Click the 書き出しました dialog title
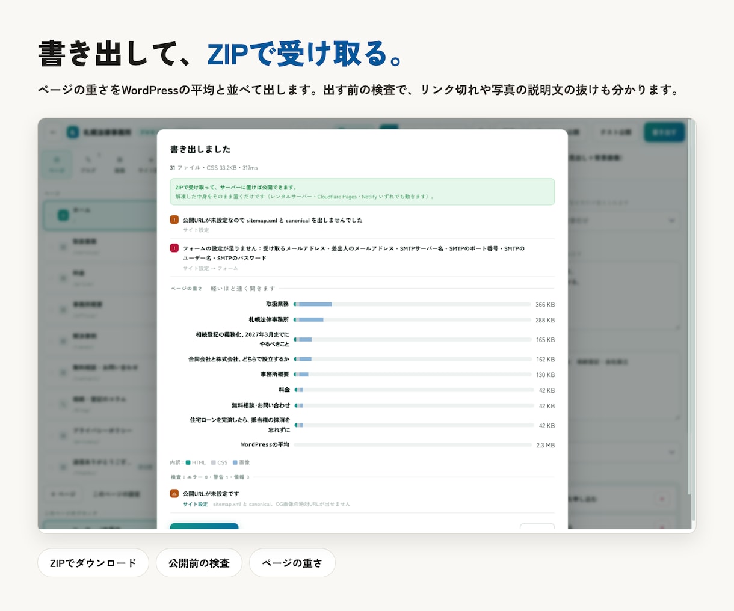 pos(200,149)
